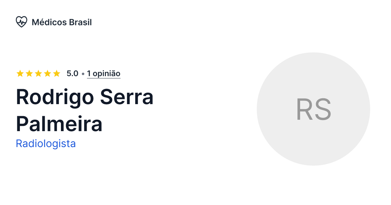Click the header area containing the logo
This screenshot has height=205, width=391.
click(54, 22)
